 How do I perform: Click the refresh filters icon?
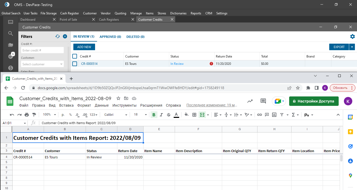[58, 37]
